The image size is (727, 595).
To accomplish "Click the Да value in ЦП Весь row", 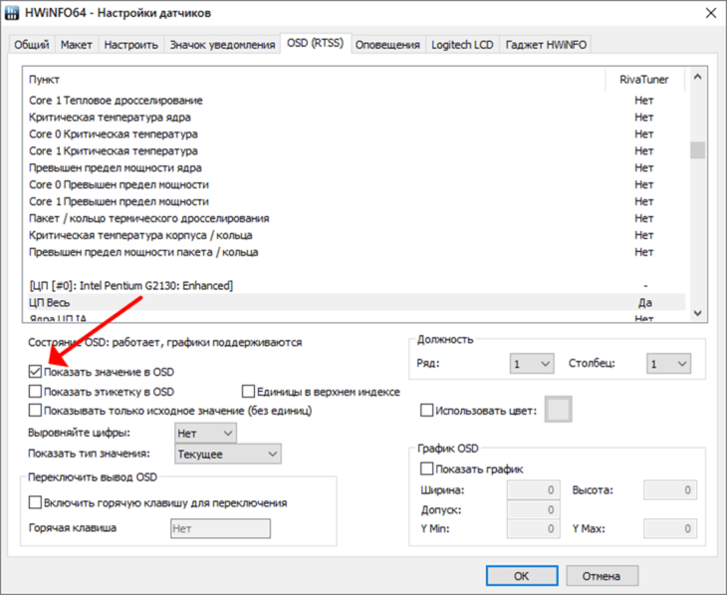I will click(x=645, y=303).
